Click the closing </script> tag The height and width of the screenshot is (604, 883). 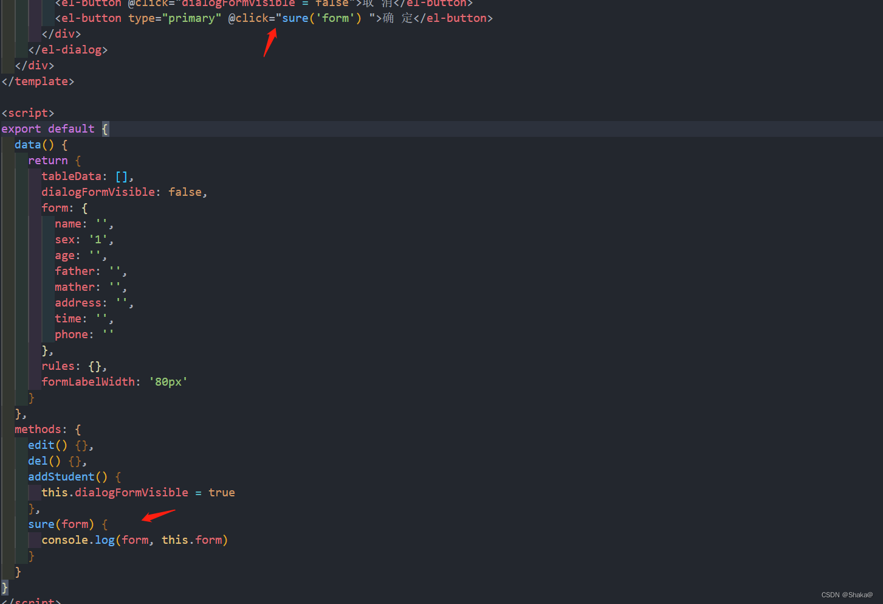[x=32, y=600]
